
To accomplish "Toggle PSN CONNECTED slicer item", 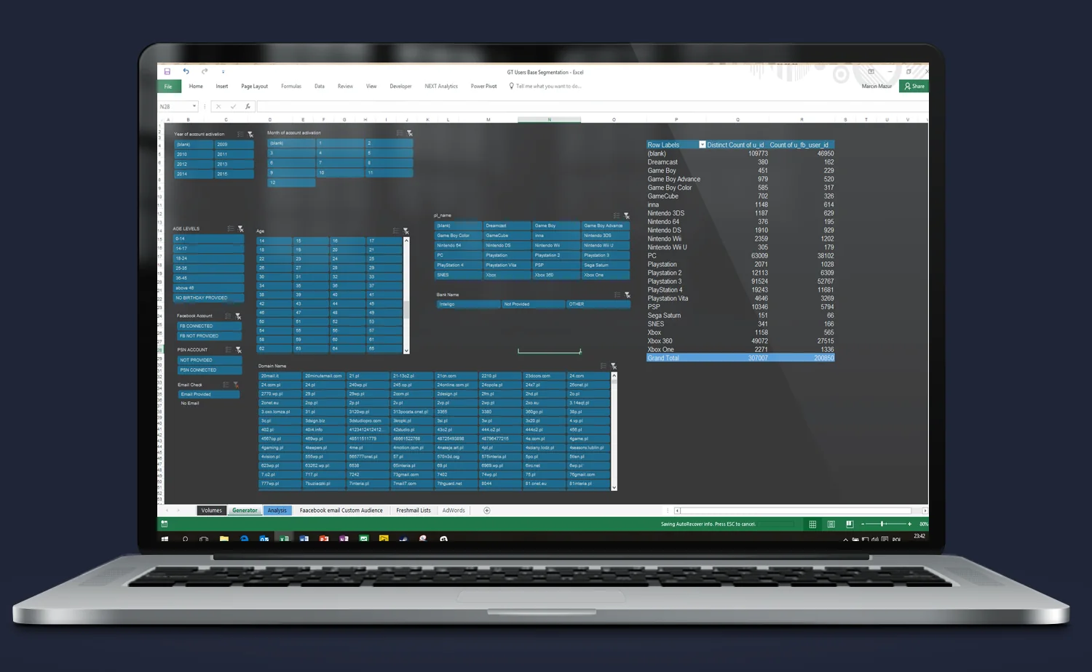I will coord(210,370).
